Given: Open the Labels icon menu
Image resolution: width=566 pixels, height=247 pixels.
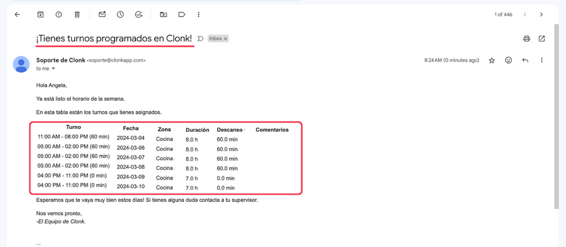Looking at the screenshot, I should coord(182,15).
